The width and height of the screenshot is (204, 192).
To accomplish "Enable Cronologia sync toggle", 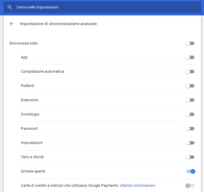I will pyautogui.click(x=190, y=114).
